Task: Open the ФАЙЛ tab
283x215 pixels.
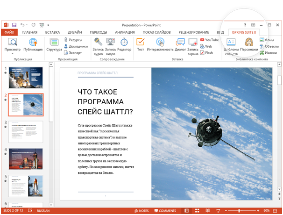Action: click(9, 32)
